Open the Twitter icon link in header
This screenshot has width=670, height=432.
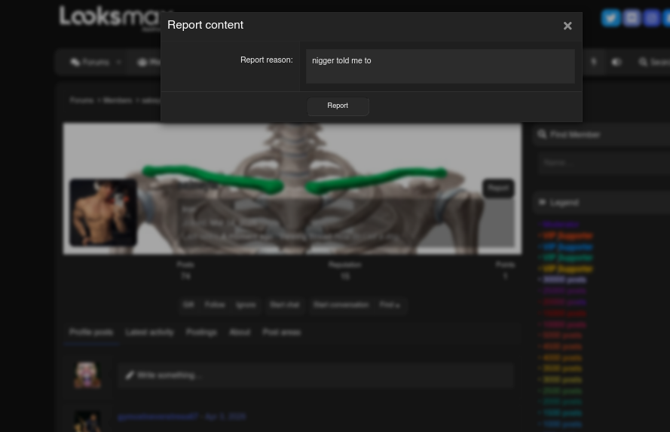pos(610,18)
